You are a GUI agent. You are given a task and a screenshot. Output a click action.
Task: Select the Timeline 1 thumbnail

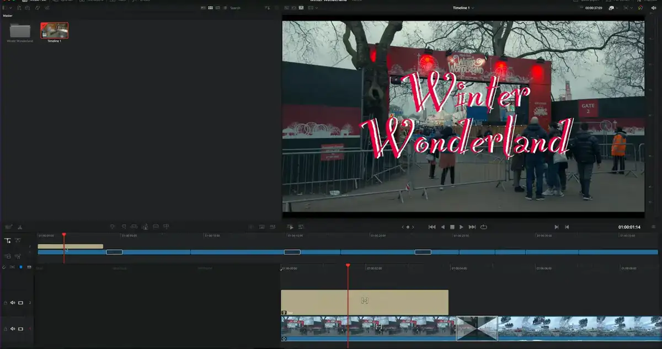tap(55, 30)
